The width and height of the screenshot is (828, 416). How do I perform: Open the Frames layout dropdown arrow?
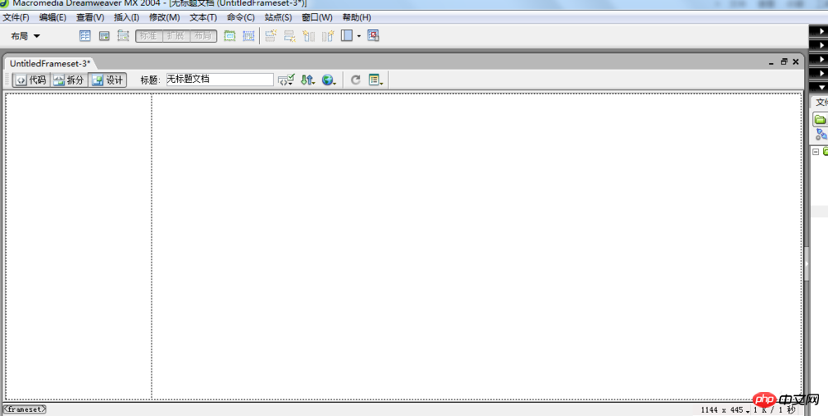(x=359, y=36)
